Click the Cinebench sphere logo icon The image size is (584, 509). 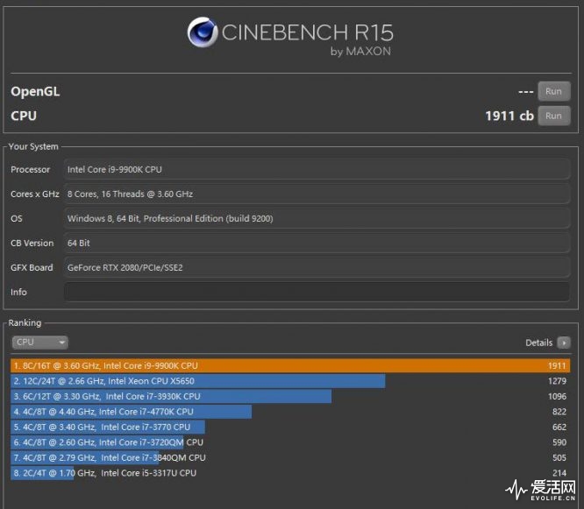pos(203,32)
